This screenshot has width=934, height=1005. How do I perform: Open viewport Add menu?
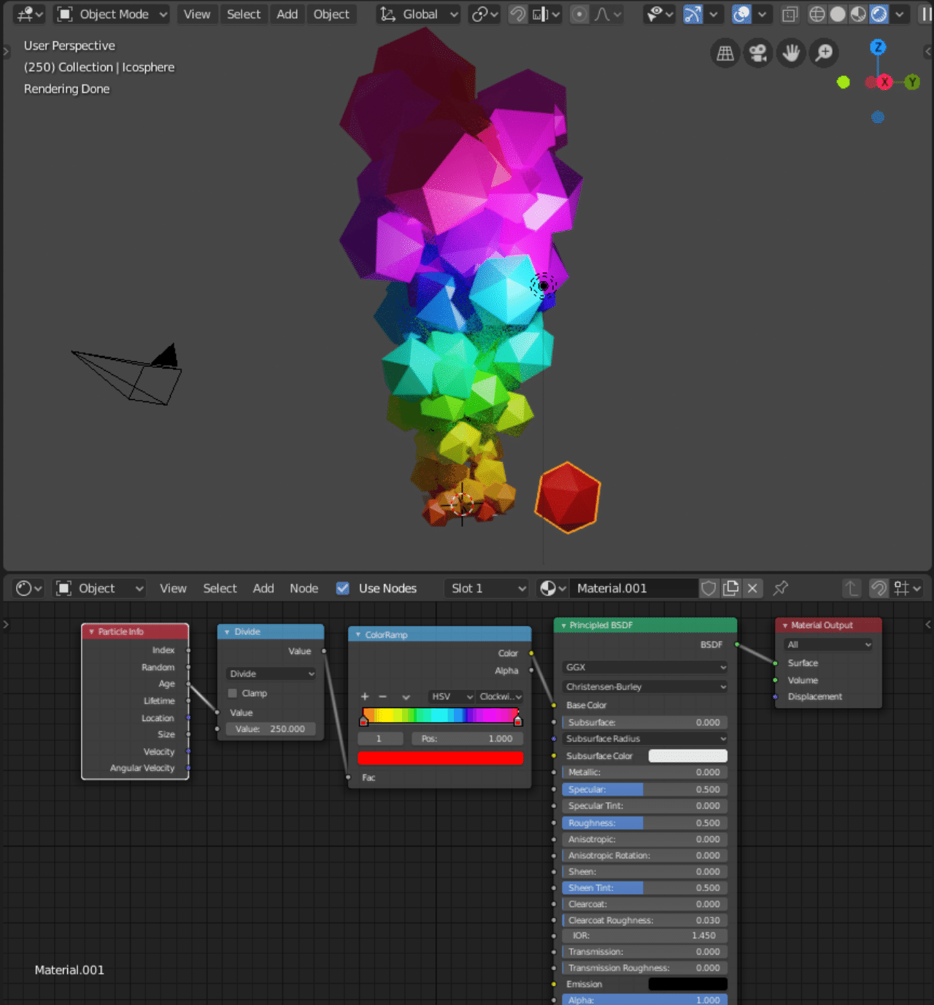pos(287,14)
